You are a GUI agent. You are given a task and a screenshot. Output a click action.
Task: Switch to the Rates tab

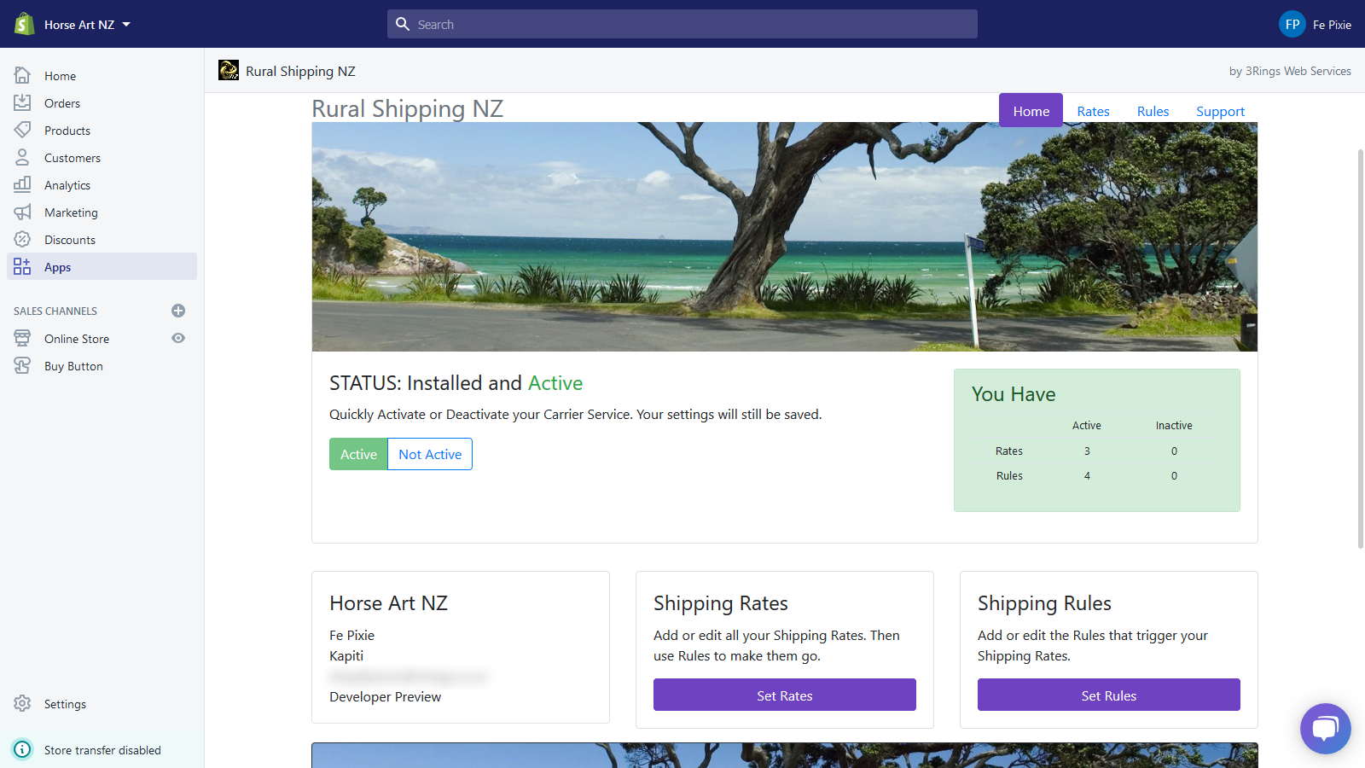click(x=1093, y=111)
